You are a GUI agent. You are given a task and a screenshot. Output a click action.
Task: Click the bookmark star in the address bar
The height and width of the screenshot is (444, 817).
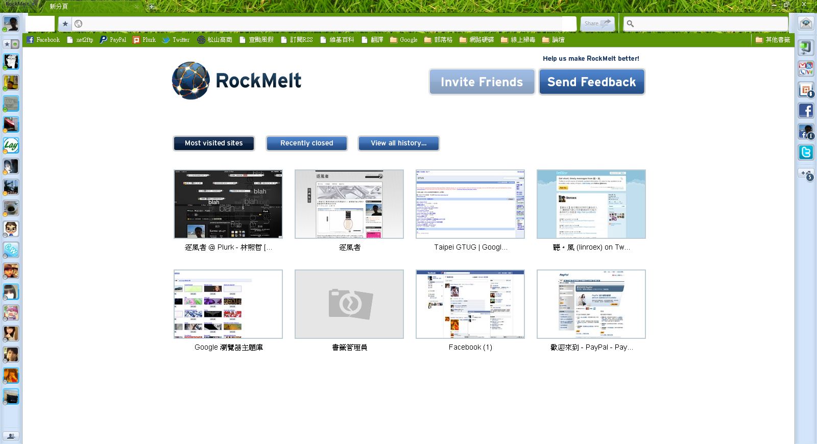[65, 23]
